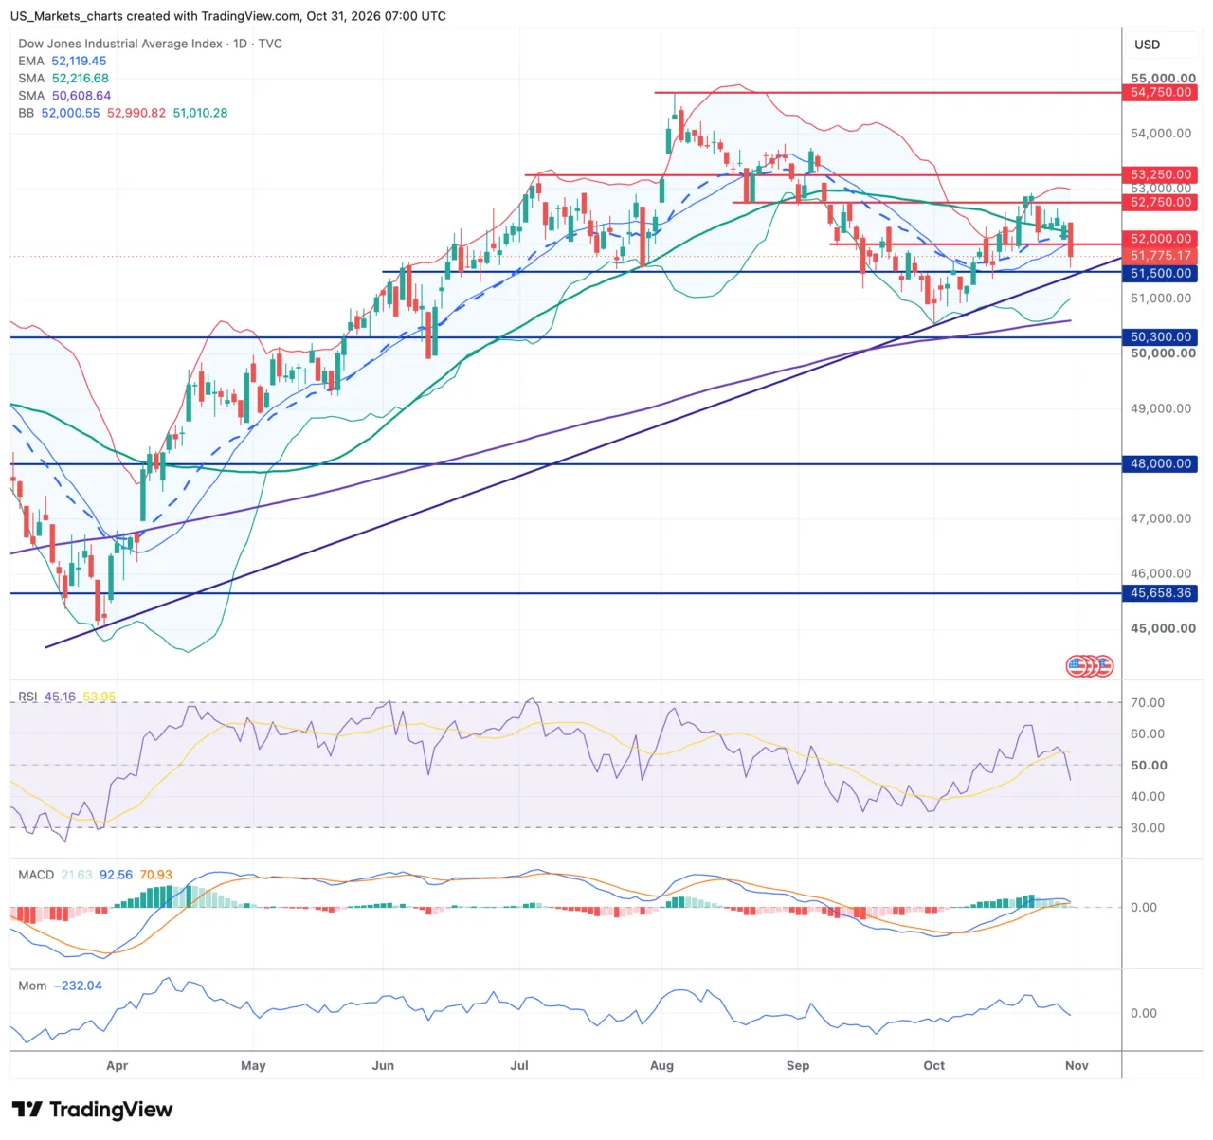Image resolution: width=1213 pixels, height=1140 pixels.
Task: Click the 52,750.00 red price label
Action: coord(1160,202)
